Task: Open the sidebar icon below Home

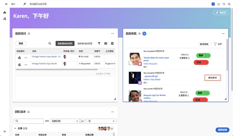Action: coord(5,19)
